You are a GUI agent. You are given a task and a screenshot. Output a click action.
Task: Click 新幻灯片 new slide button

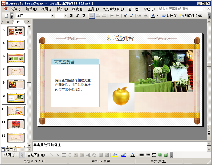point(191,16)
